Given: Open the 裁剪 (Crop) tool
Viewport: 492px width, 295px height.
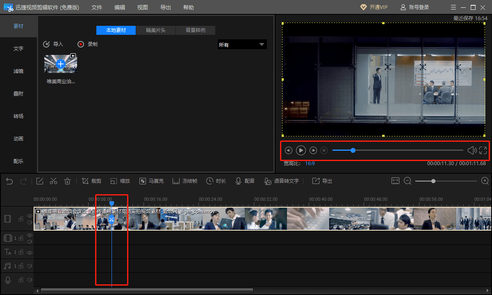Looking at the screenshot, I should click(x=91, y=180).
